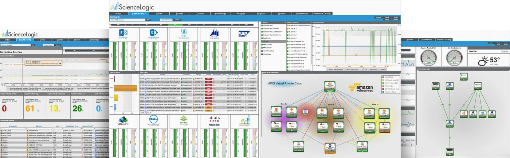Open the Skype for Business tile

184,34
